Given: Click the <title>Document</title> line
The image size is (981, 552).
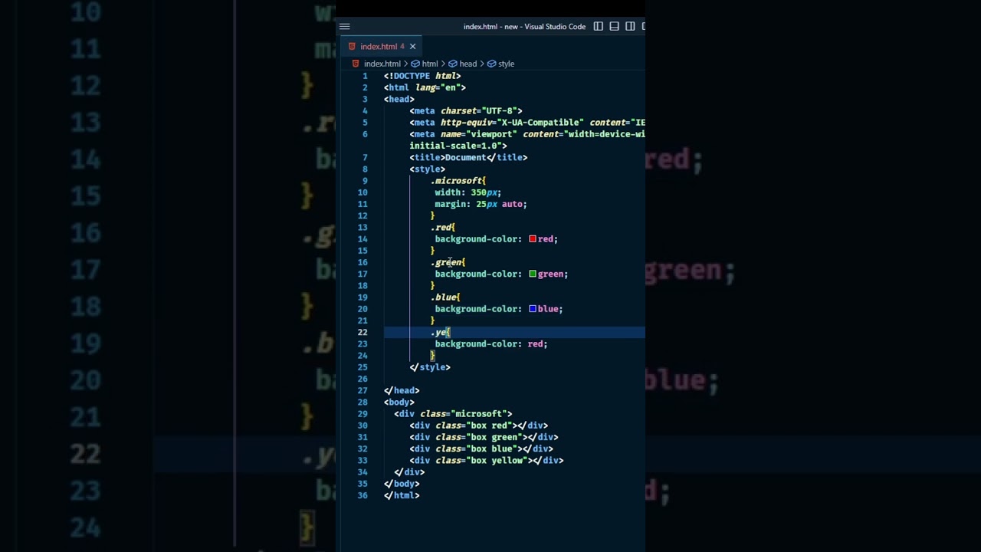Looking at the screenshot, I should (x=468, y=157).
